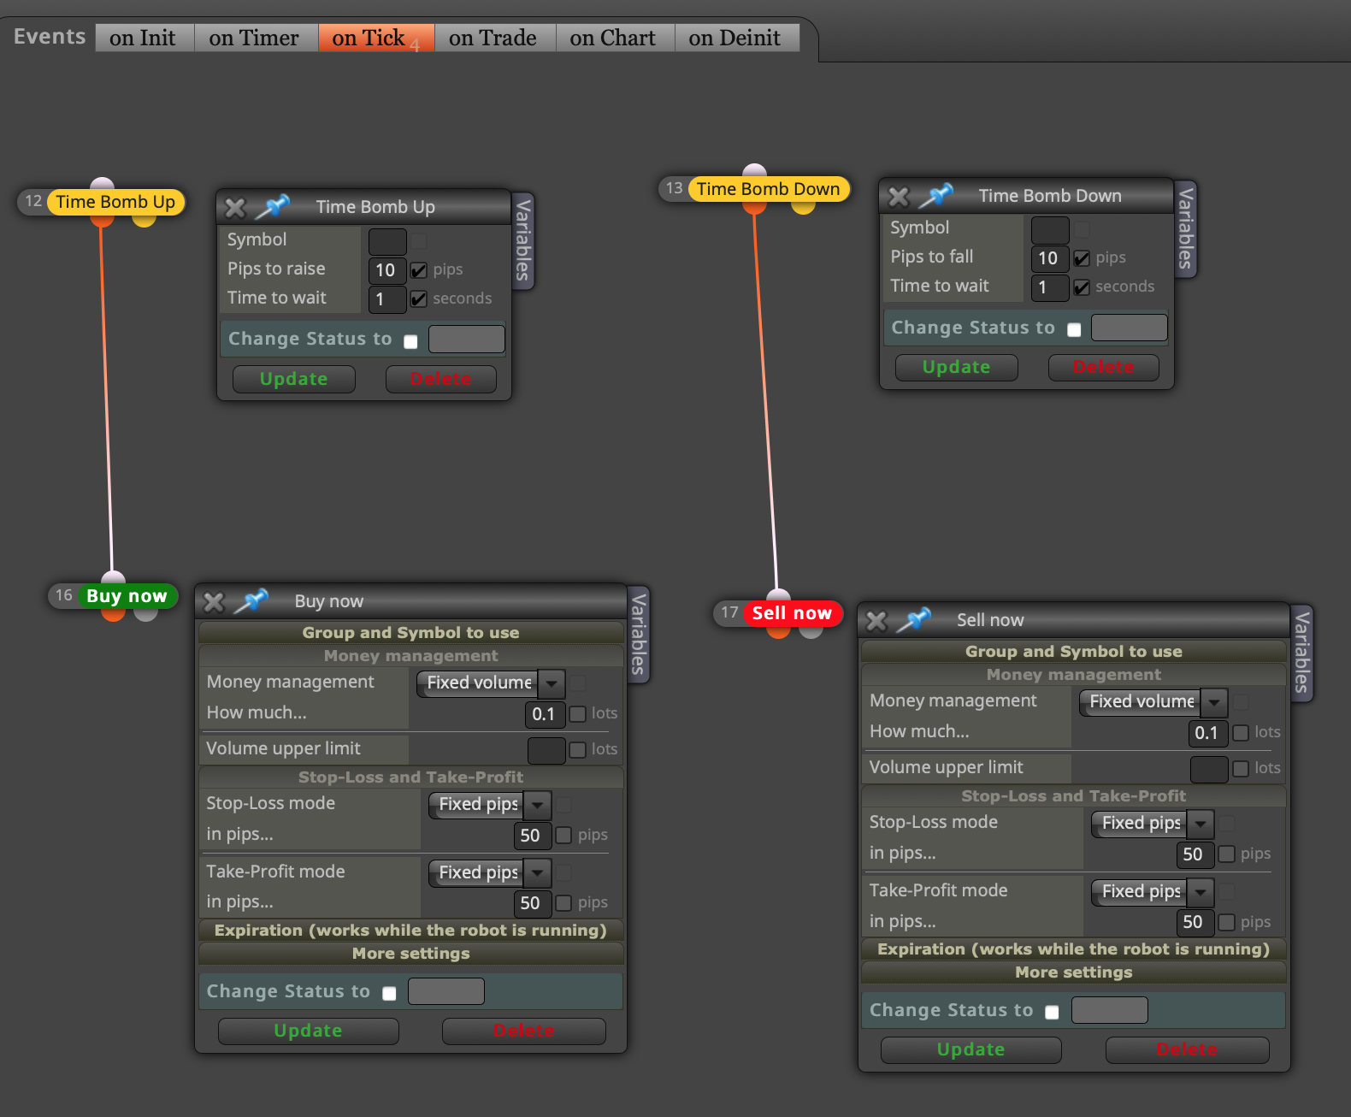This screenshot has height=1117, width=1351.
Task: Pin the Time Bomb Down panel
Action: pos(936,196)
